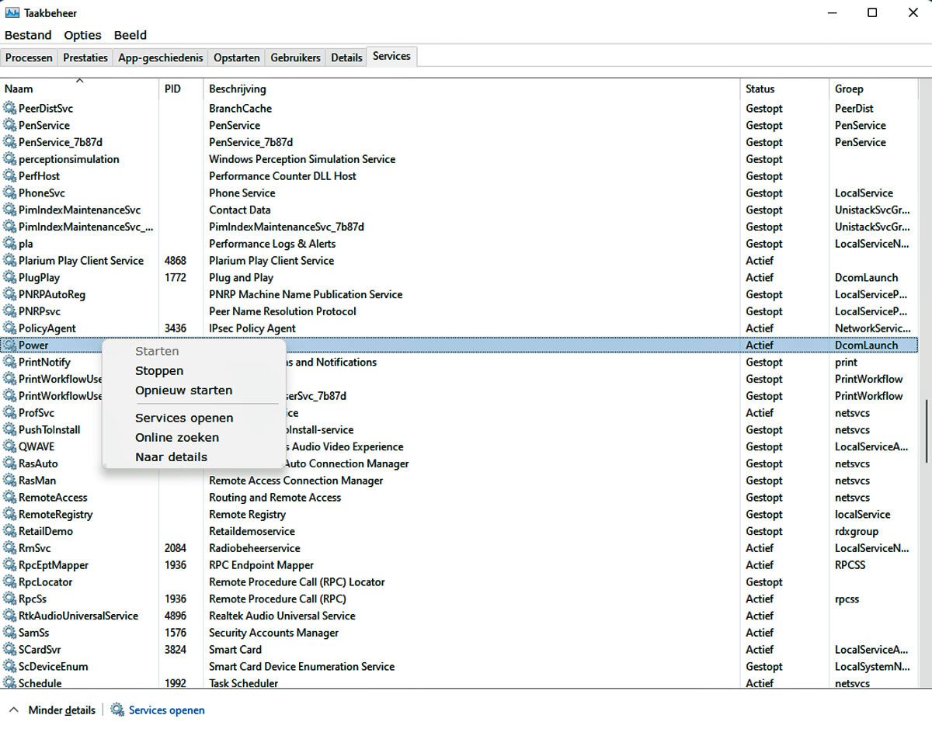The width and height of the screenshot is (932, 729).
Task: Click the gear icon beside PlugPlay
Action: 9,278
